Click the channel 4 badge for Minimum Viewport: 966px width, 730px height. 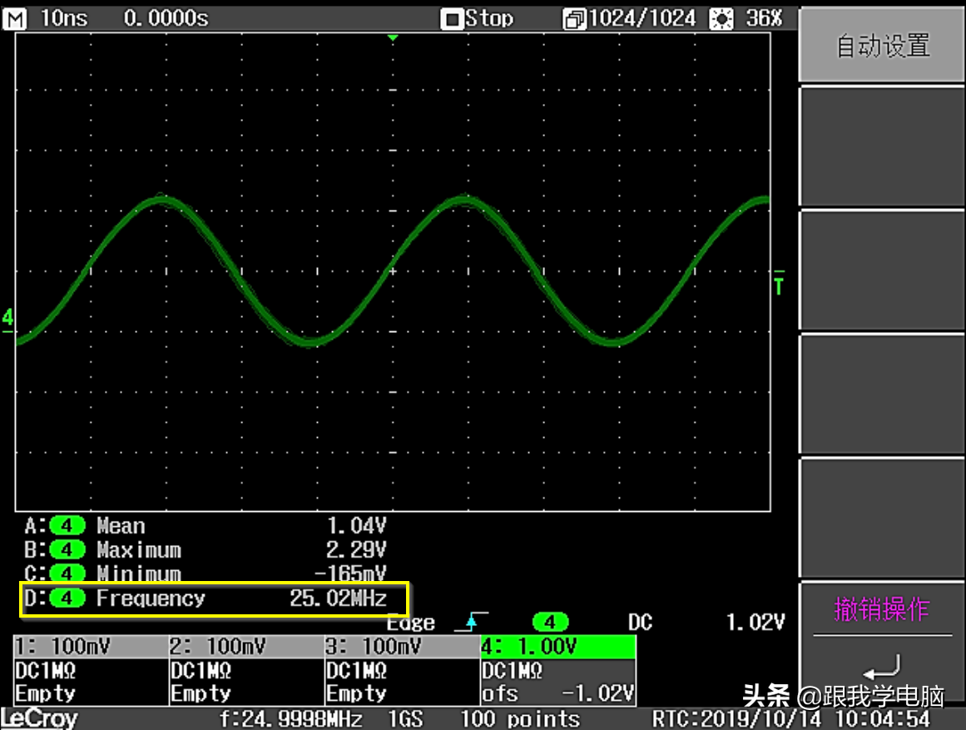[x=67, y=574]
